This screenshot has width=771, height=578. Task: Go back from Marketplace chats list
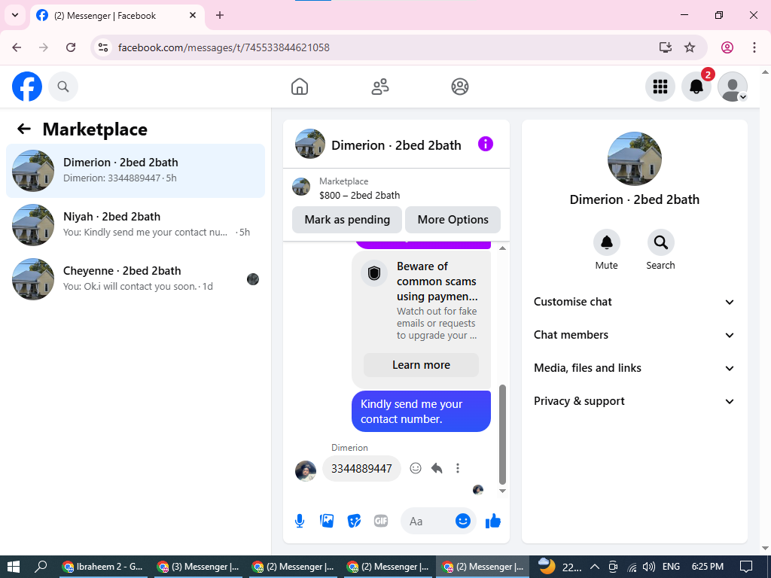click(x=23, y=129)
